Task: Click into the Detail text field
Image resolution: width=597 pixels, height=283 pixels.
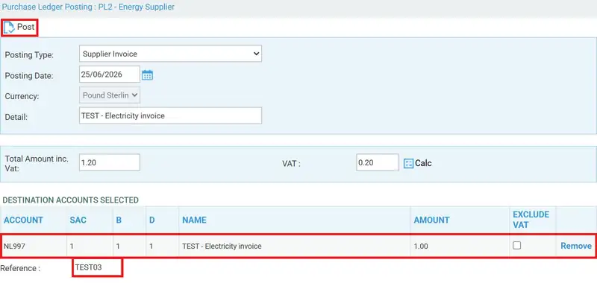Action: [x=171, y=115]
